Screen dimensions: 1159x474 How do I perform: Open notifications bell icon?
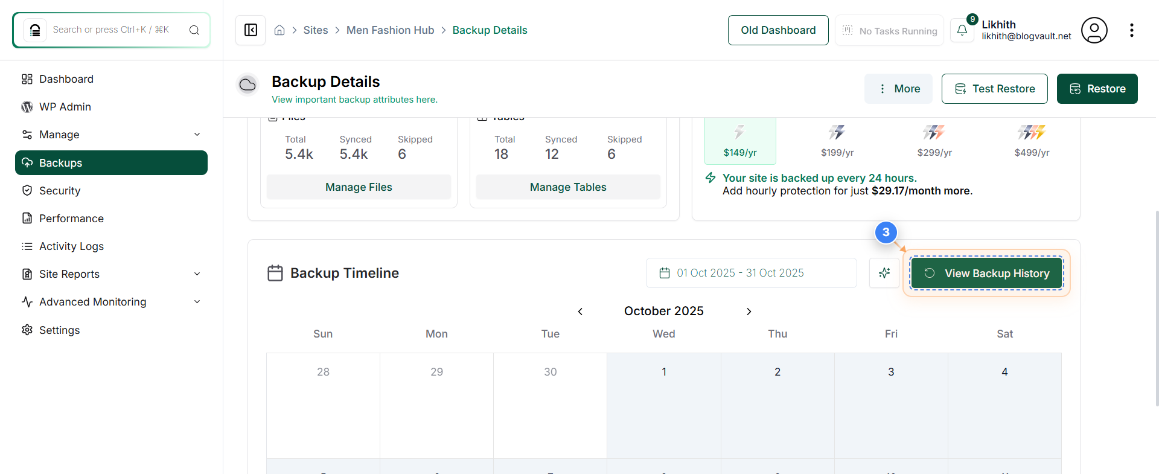(x=962, y=30)
